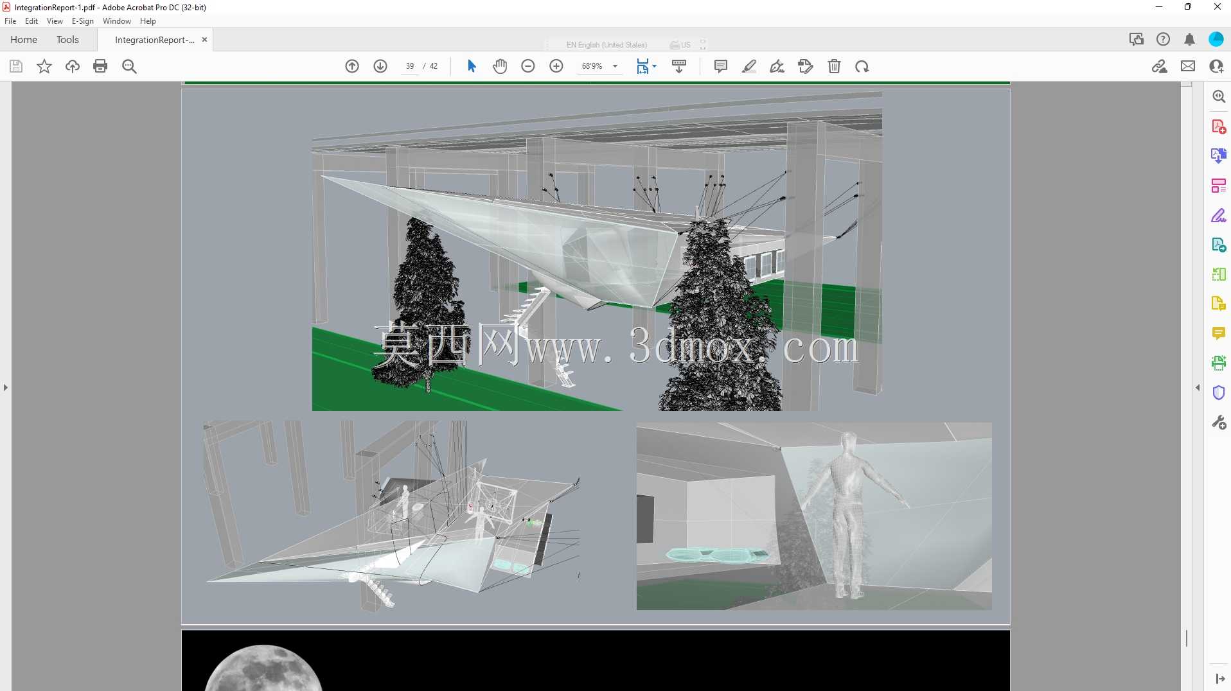1231x691 pixels.
Task: Add a sticky note comment
Action: pos(721,66)
